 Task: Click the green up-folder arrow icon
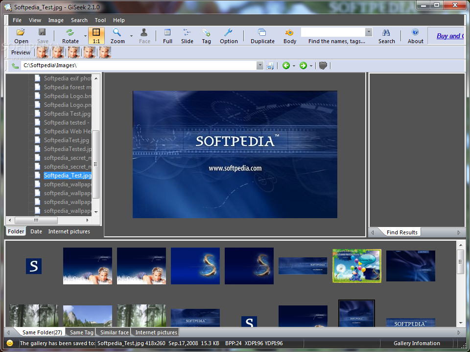[x=15, y=65]
